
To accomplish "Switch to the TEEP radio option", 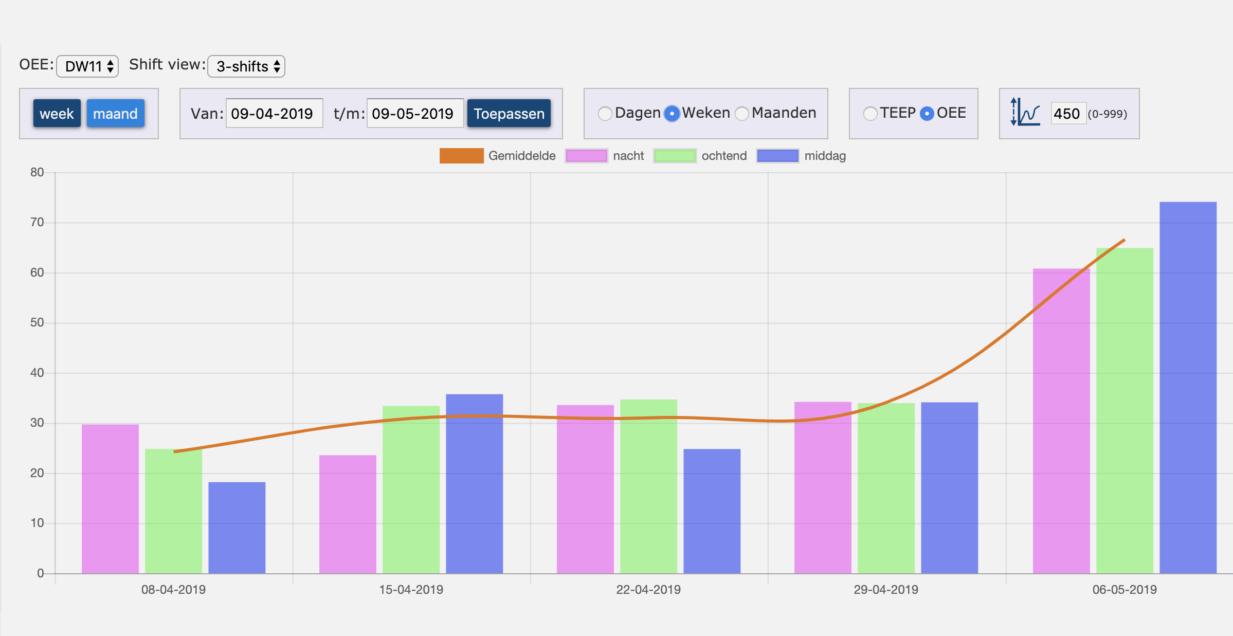I will point(870,114).
